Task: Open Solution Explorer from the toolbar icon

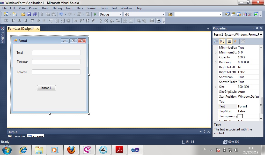Action: click(227, 14)
